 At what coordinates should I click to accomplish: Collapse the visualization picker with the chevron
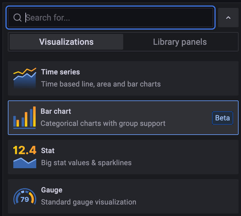(228, 18)
